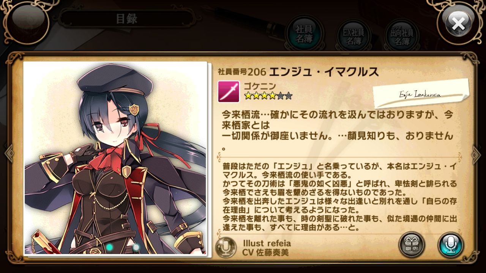Play the voice with the blue microphone icon
This screenshot has width=486, height=273.
pos(450,245)
